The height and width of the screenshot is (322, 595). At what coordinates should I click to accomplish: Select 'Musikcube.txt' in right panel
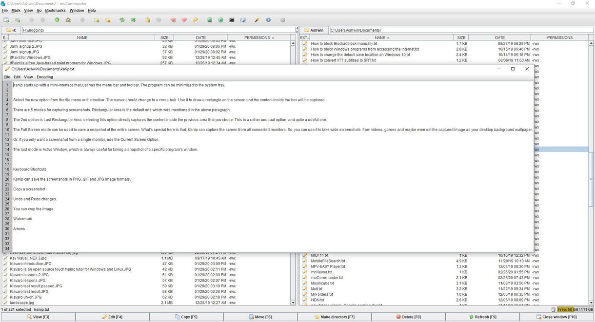point(322,283)
